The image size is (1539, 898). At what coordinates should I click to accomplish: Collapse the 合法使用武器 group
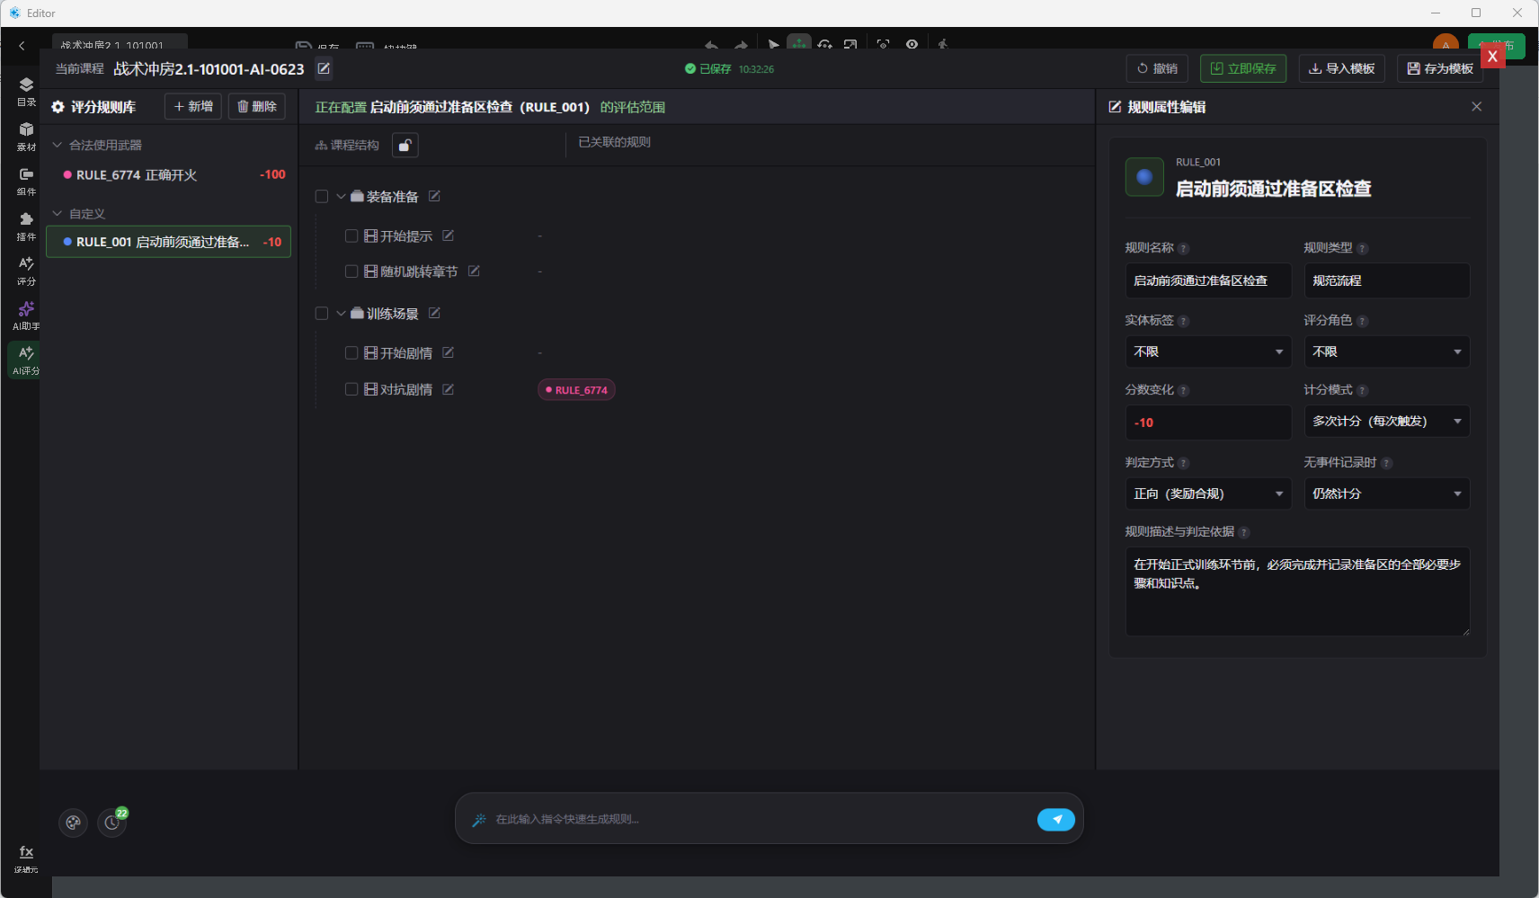(57, 145)
